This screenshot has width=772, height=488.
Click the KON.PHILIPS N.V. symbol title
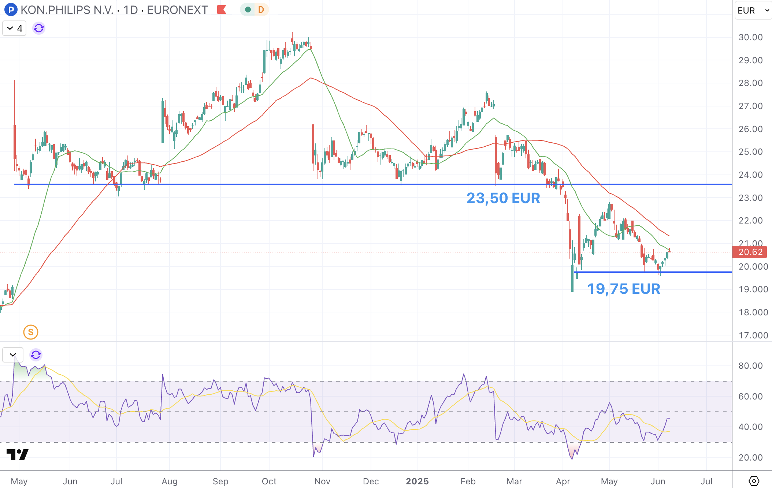click(67, 10)
